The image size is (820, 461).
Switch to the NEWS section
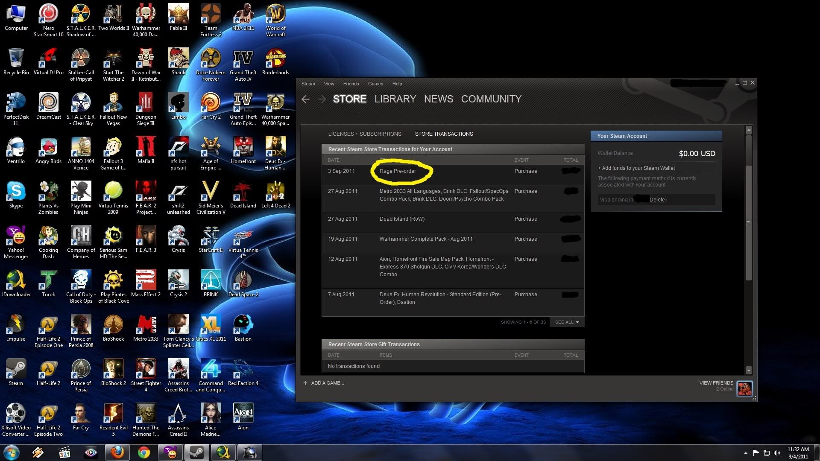pyautogui.click(x=439, y=99)
